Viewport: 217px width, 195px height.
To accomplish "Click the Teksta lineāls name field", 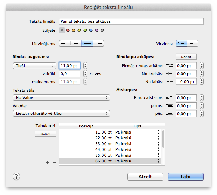I will click(x=131, y=21).
